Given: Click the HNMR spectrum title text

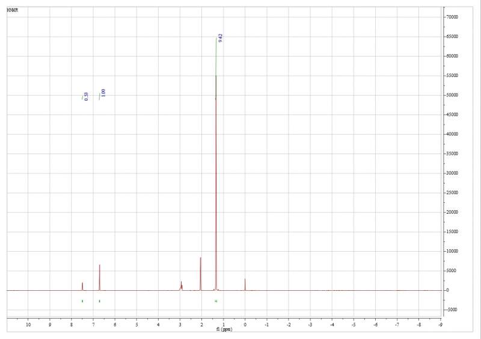Looking at the screenshot, I should point(12,10).
